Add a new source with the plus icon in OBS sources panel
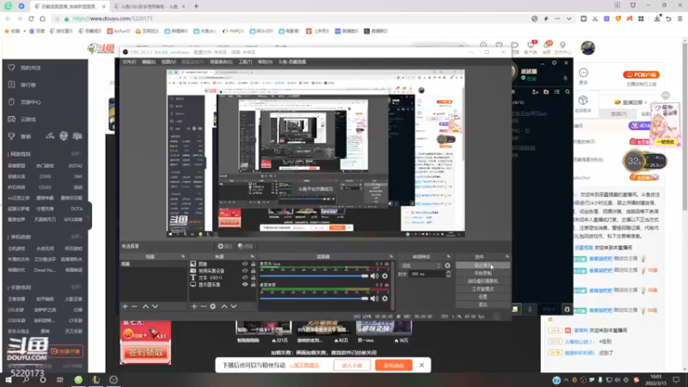The height and width of the screenshot is (387, 688). pyautogui.click(x=194, y=306)
